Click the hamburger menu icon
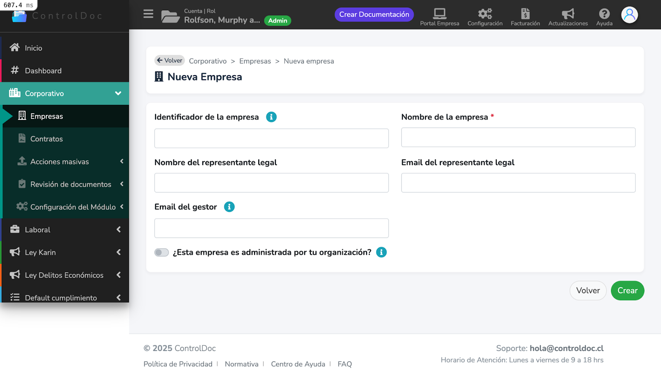 click(x=148, y=14)
